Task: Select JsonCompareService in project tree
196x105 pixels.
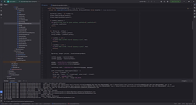Action: 24,35
